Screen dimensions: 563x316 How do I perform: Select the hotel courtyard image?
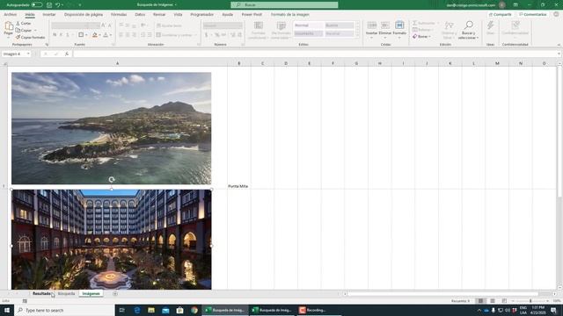click(x=112, y=240)
